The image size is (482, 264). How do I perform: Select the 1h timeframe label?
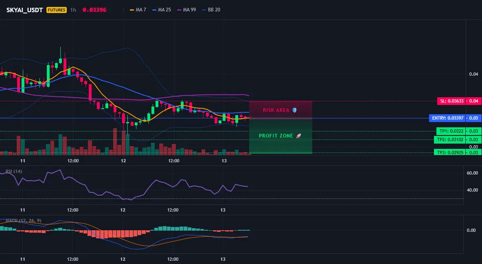[x=73, y=10]
